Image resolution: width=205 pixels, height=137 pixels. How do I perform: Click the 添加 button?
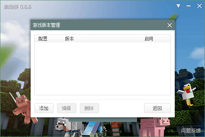(44, 108)
